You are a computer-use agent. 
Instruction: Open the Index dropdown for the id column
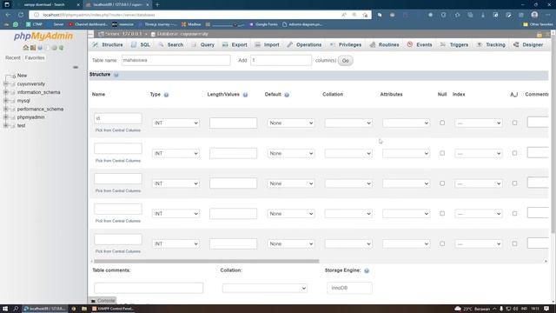point(479,123)
